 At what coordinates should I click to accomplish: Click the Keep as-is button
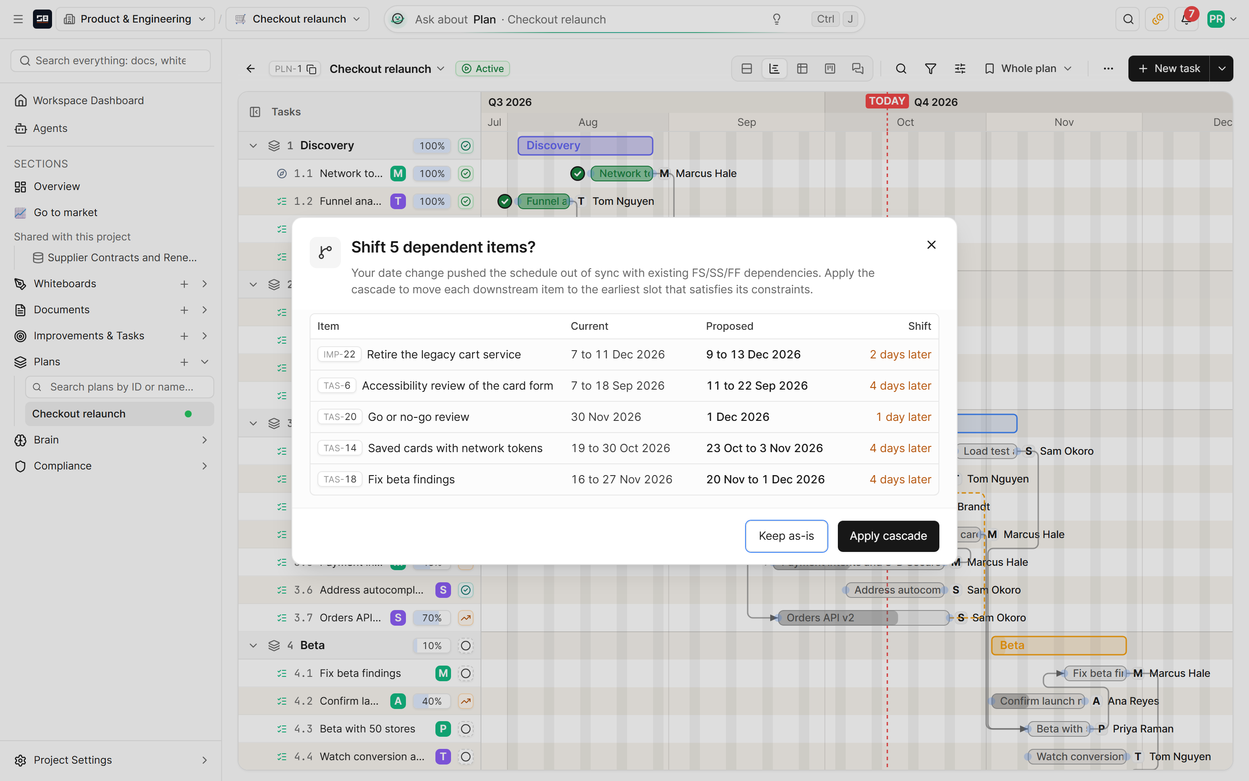coord(786,536)
